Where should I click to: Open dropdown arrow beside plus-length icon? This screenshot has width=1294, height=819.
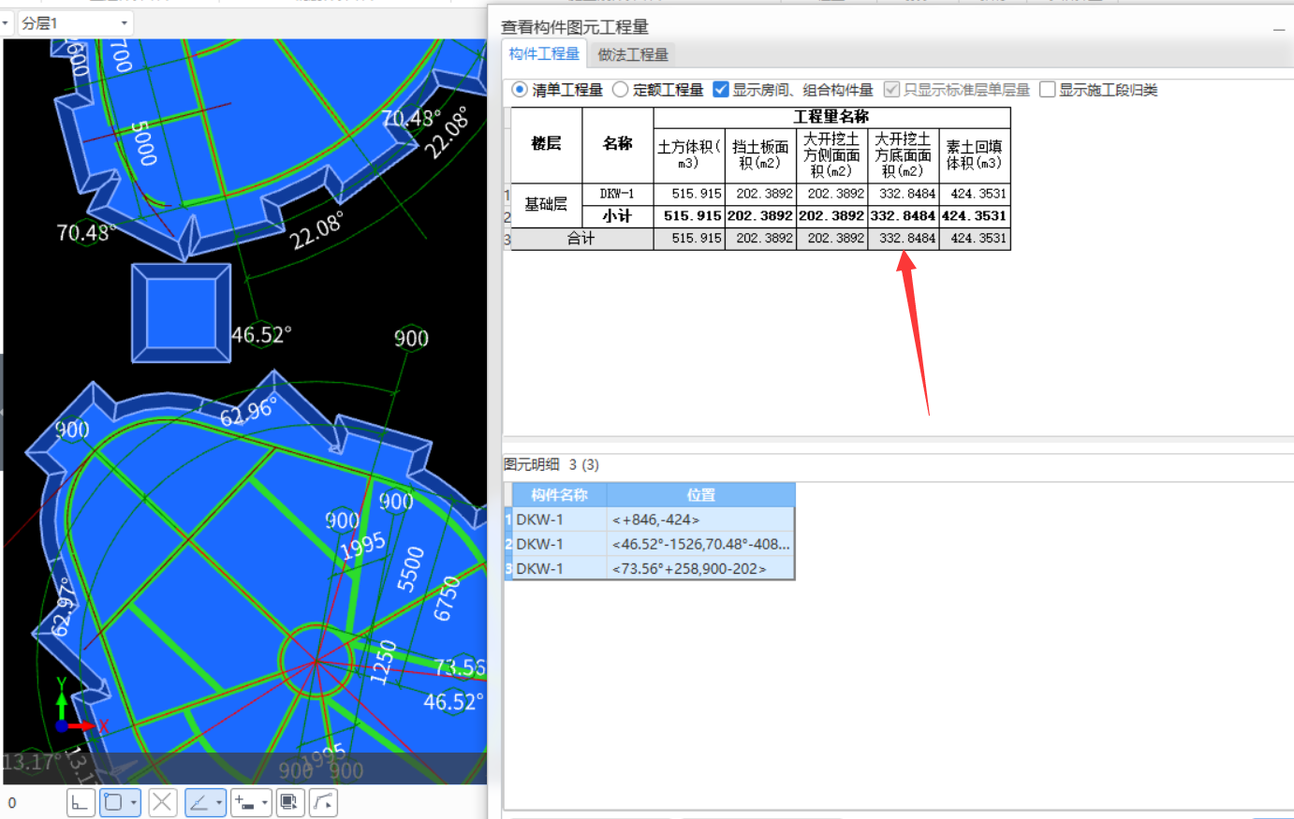coord(265,802)
